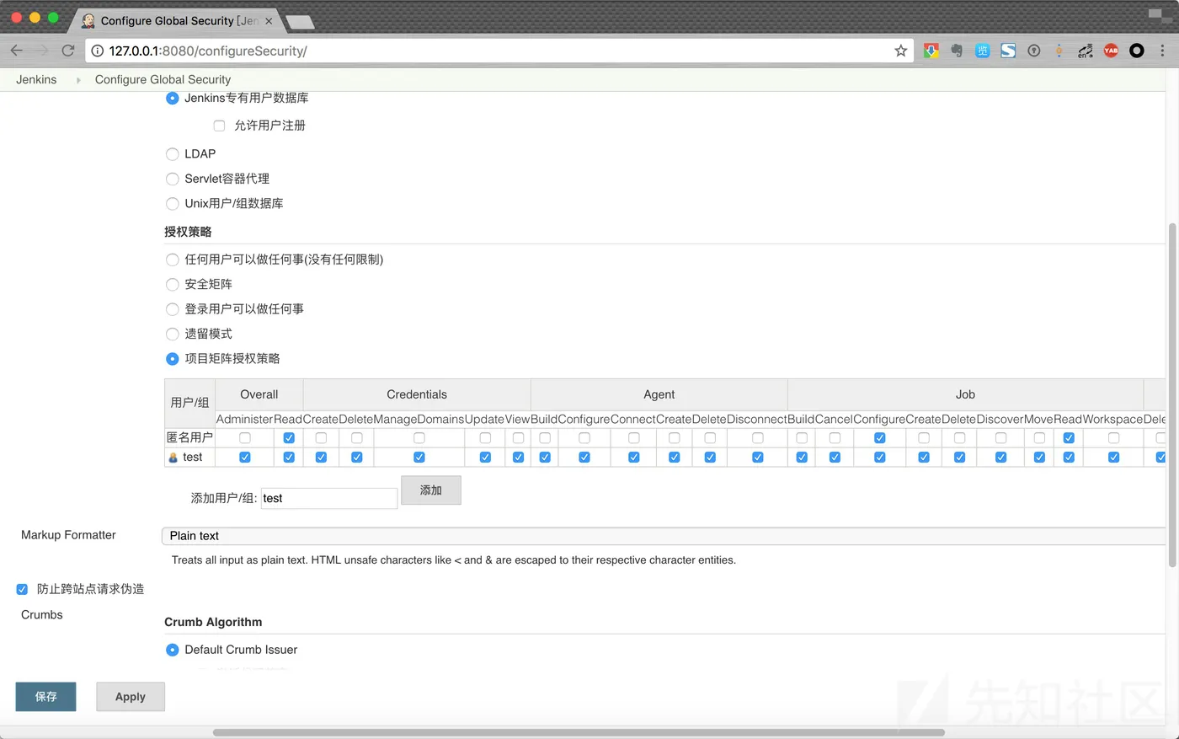Open the Chrome three-dot menu
This screenshot has width=1179, height=739.
coord(1163,51)
